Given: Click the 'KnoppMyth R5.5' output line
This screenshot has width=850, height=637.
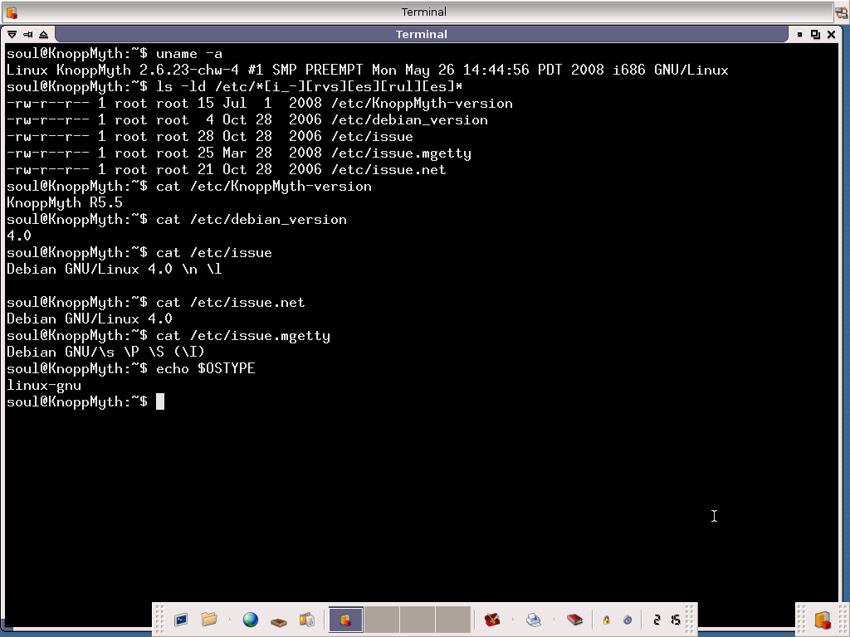Looking at the screenshot, I should [65, 203].
